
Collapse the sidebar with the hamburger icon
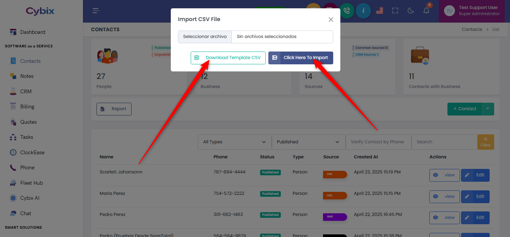pos(96,11)
